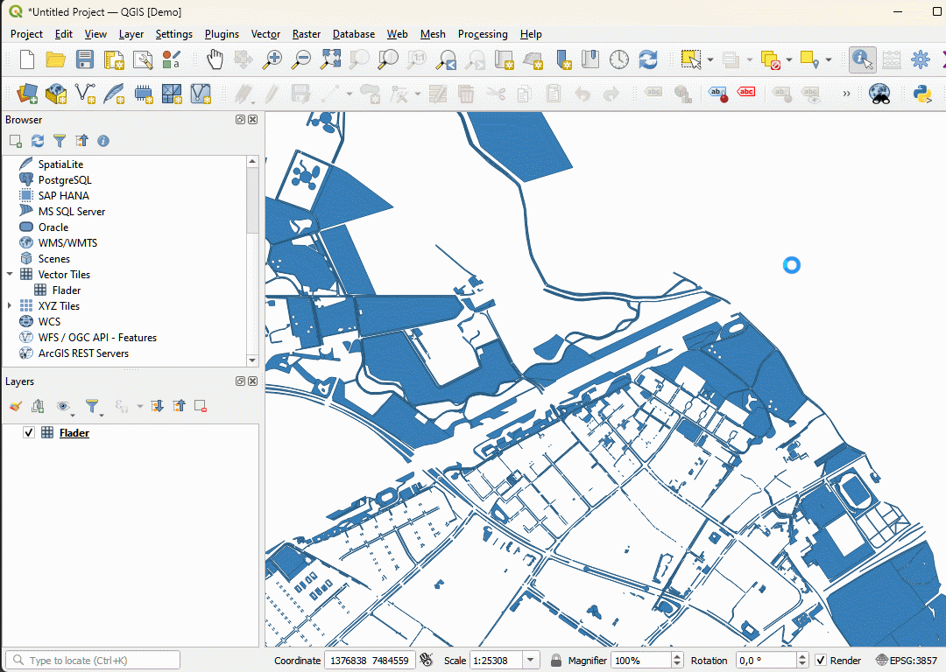Click the EPSG:3857 CRS button

[x=907, y=661]
